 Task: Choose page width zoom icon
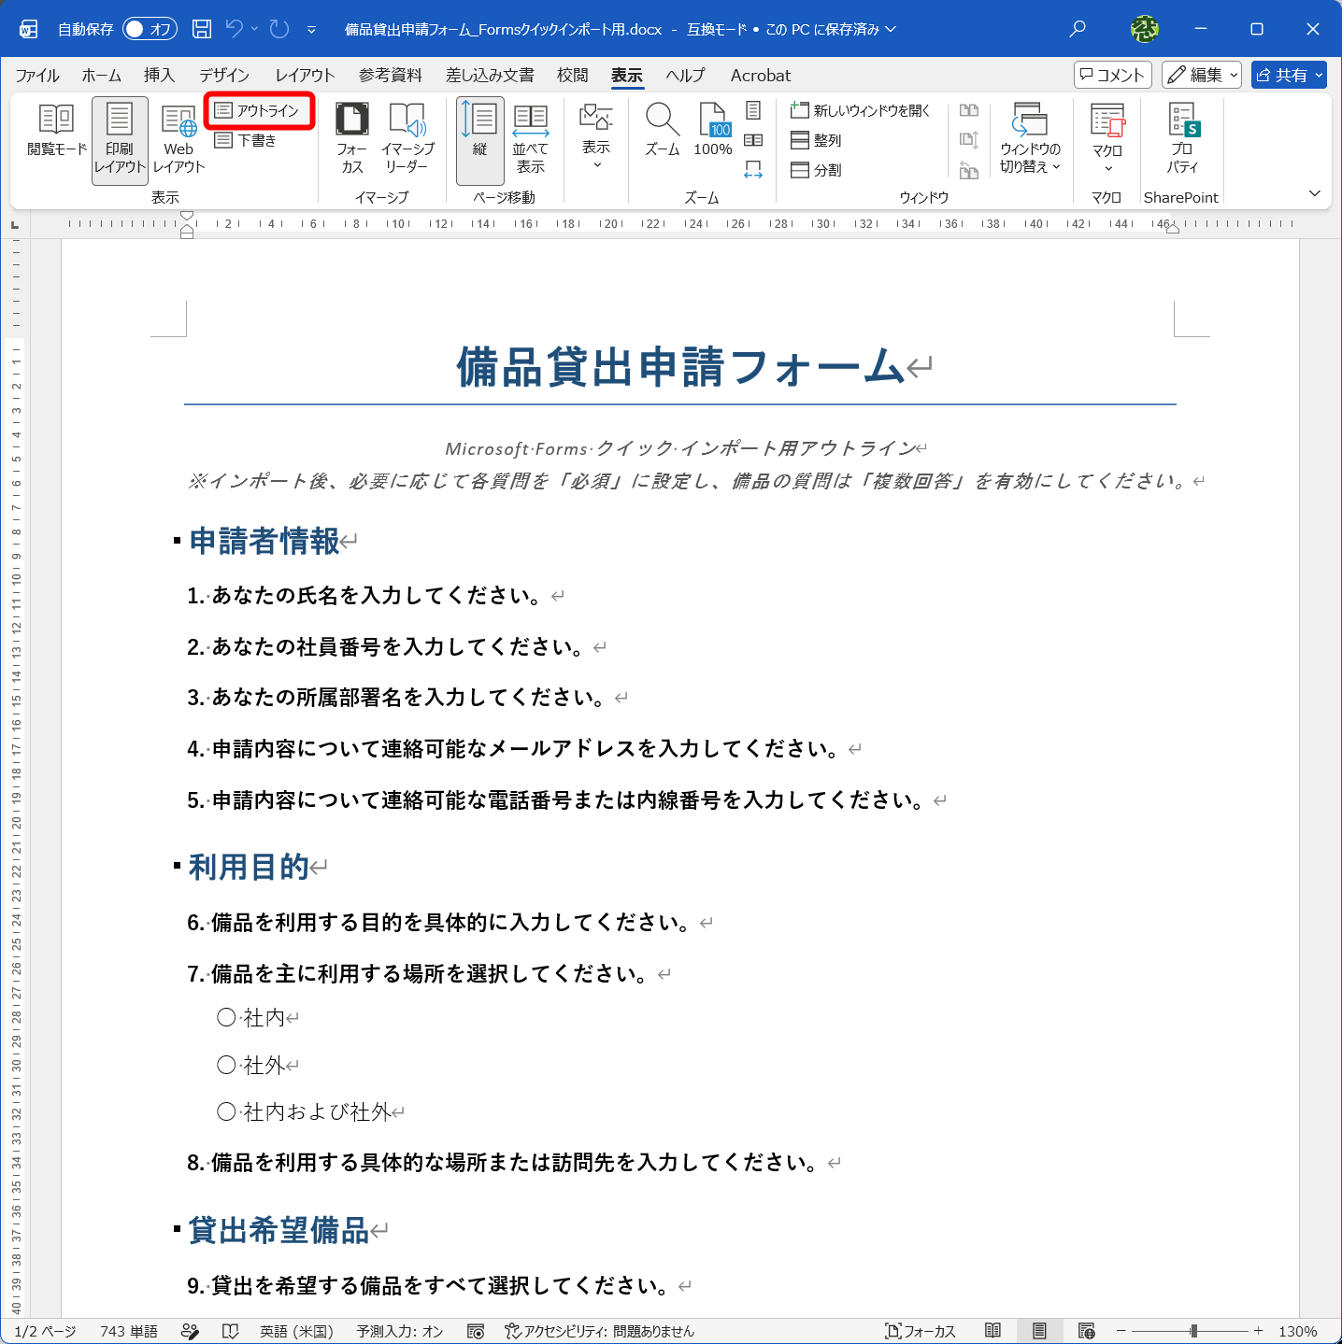tap(753, 170)
